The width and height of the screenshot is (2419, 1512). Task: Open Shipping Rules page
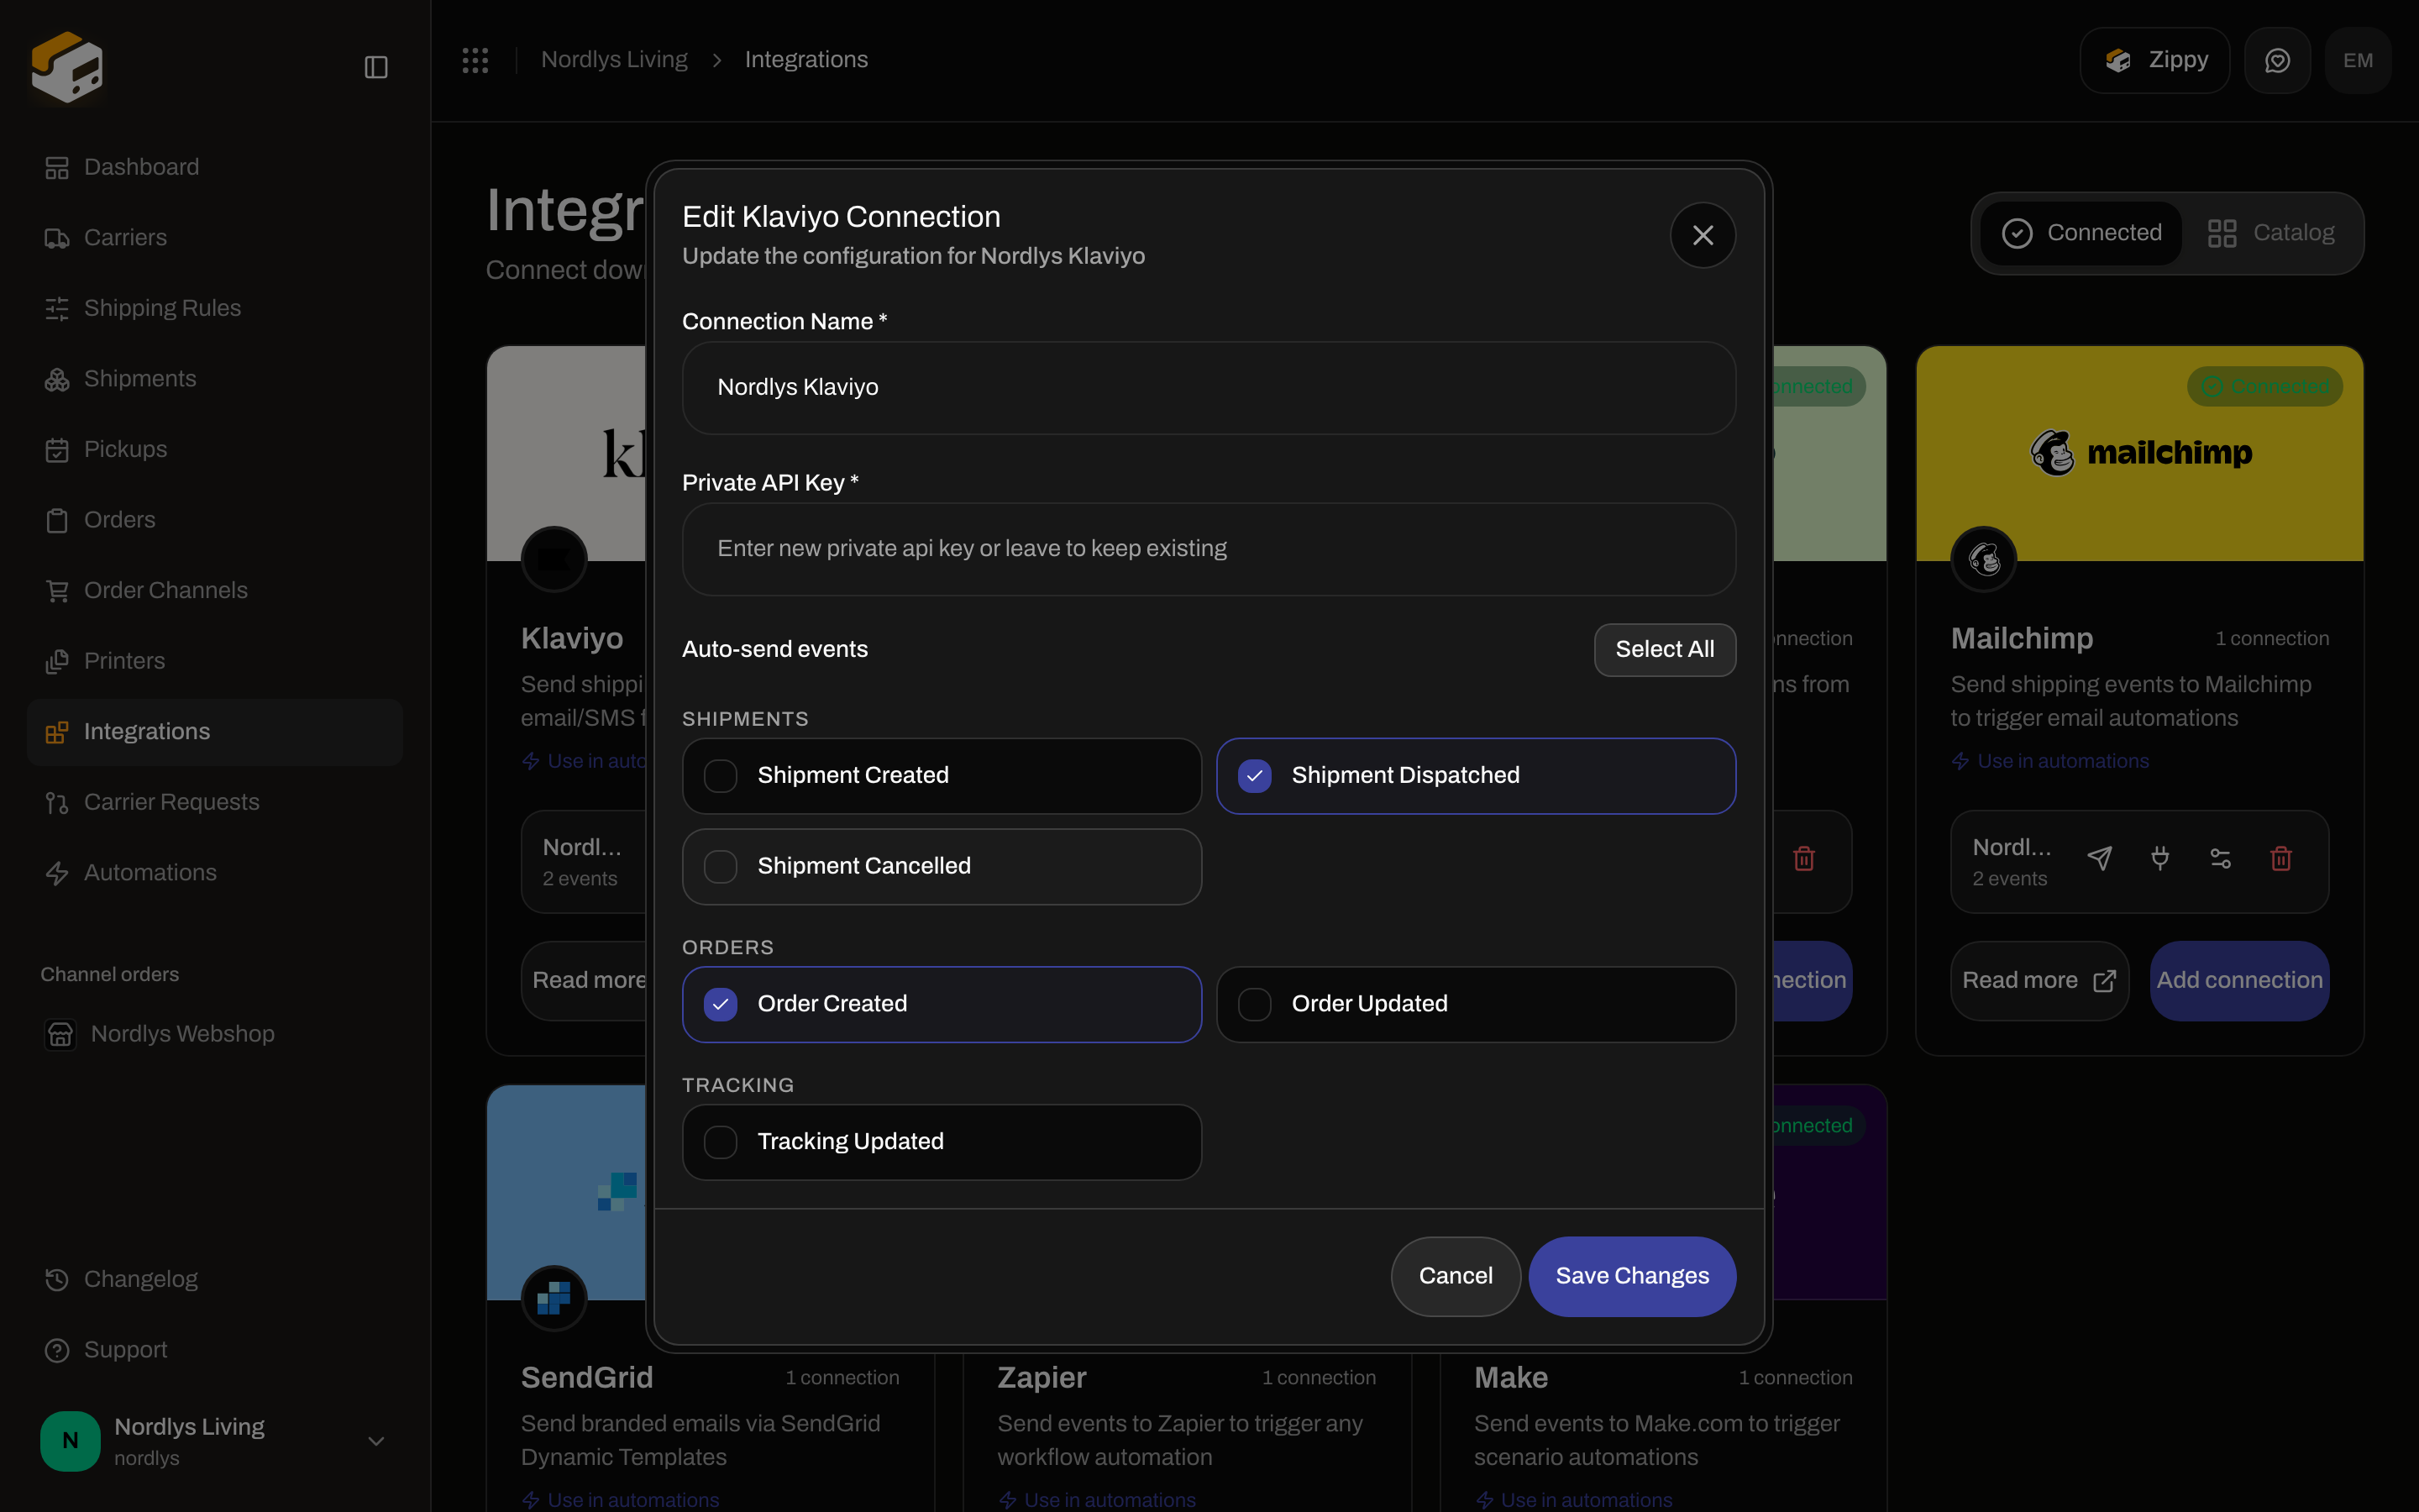tap(215, 308)
